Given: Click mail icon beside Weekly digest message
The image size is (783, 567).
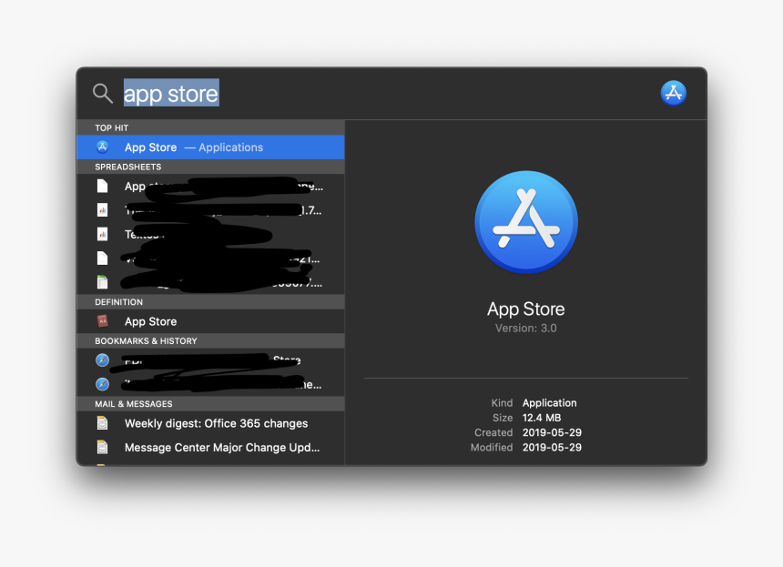Looking at the screenshot, I should pyautogui.click(x=102, y=423).
